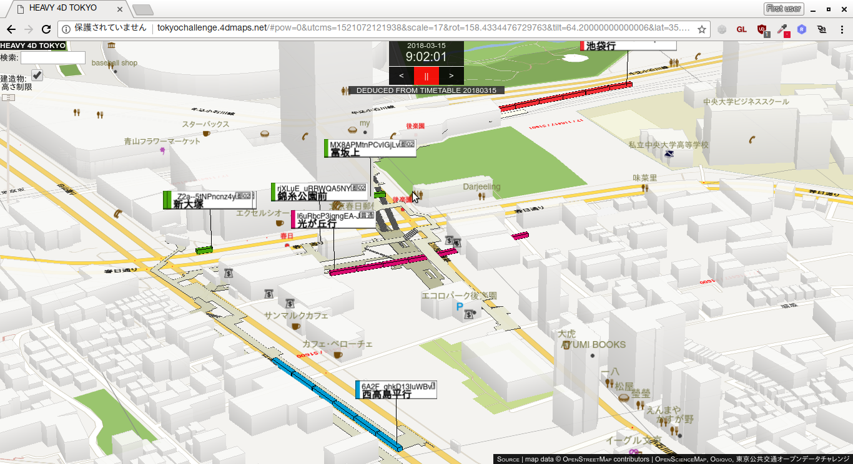Image resolution: width=853 pixels, height=464 pixels.
Task: Click the green bus under 新大塚 label
Action: tap(204, 250)
